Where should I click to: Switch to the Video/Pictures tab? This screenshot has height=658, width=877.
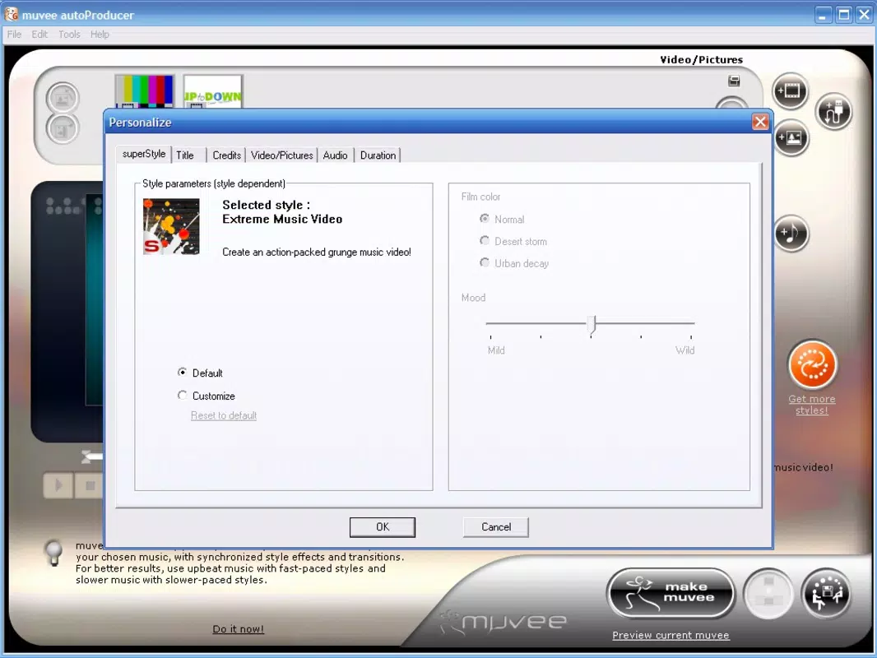[x=282, y=155]
